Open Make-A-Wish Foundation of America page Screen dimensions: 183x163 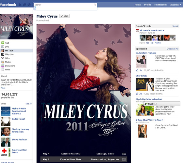(x=19, y=111)
